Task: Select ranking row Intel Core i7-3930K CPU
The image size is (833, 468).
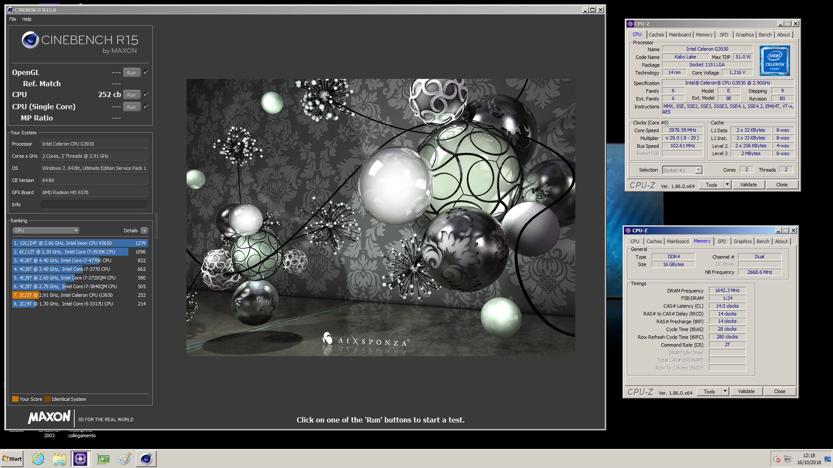Action: pos(80,252)
